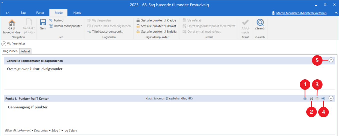339x136 pixels.
Task: Click Sæt alle punkter til Udkast
Action: click(156, 26)
